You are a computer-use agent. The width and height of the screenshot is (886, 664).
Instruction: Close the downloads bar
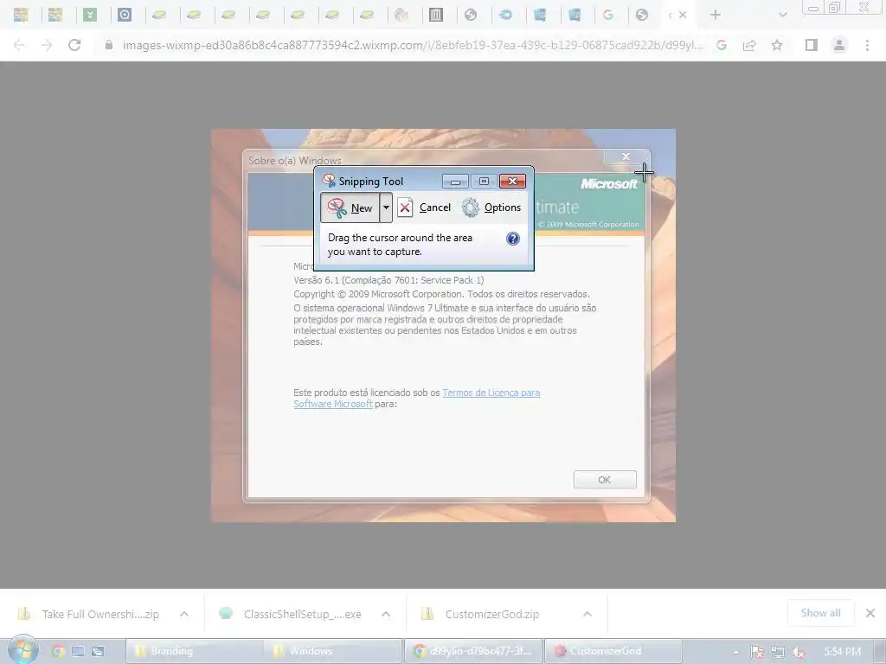click(x=870, y=613)
